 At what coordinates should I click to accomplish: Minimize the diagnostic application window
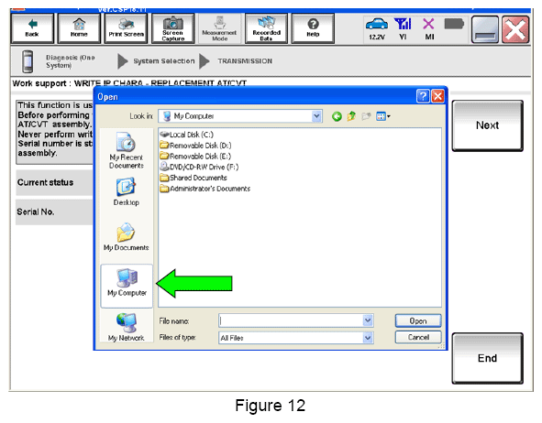[x=485, y=29]
